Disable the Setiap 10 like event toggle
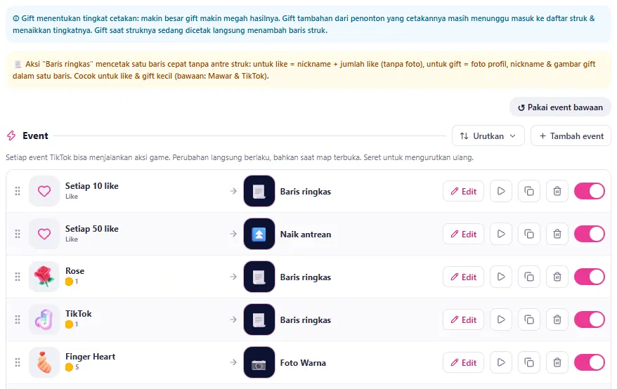The width and height of the screenshot is (617, 389). click(590, 191)
